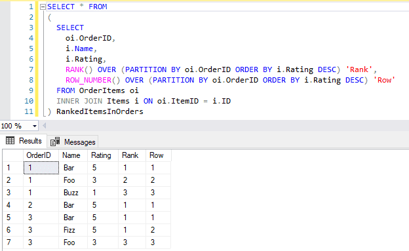
Task: Place cursor on RANK() in line 7
Action: pos(79,69)
